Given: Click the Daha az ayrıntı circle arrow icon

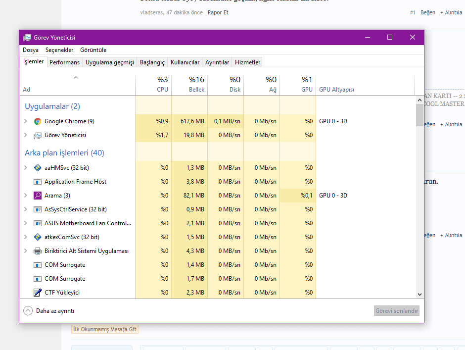Looking at the screenshot, I should tap(28, 311).
